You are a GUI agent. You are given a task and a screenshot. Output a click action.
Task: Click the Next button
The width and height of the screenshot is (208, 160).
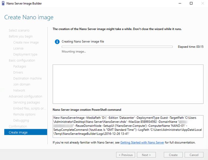pos(146,155)
